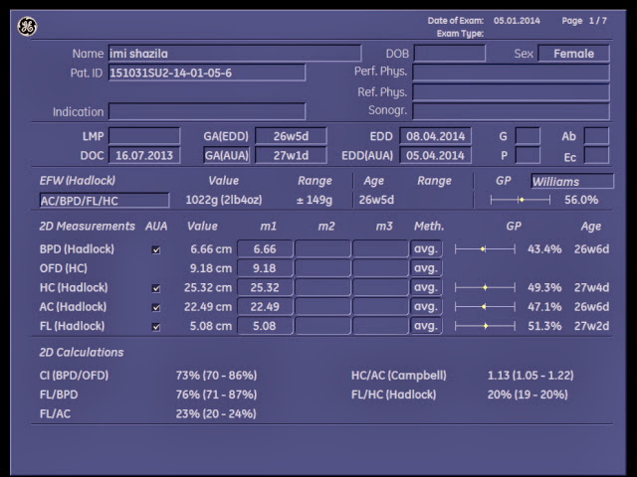Viewport: 637px width, 477px height.
Task: Click the Sonogr. field
Action: (x=511, y=110)
